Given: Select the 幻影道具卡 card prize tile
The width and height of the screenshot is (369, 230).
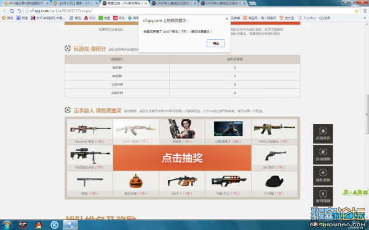Looking at the screenshot, I should 228,131.
